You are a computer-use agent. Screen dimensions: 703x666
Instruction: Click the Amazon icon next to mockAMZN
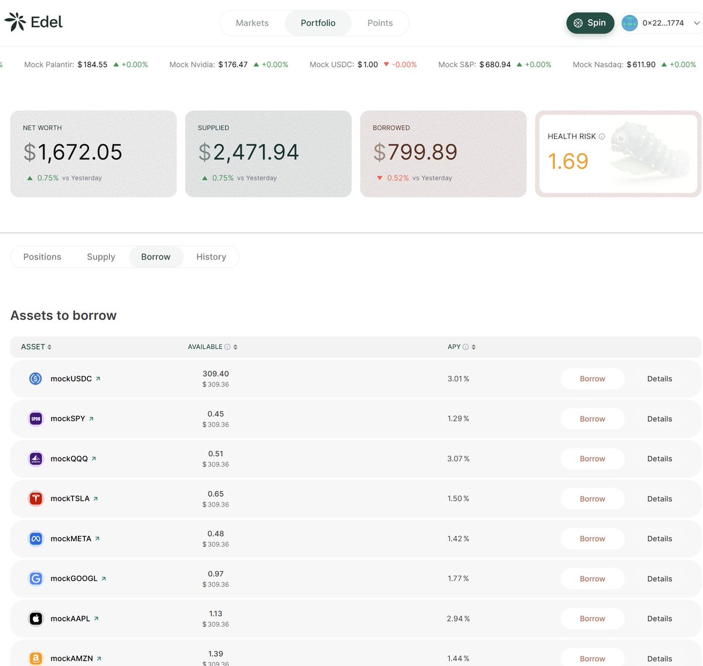[36, 658]
